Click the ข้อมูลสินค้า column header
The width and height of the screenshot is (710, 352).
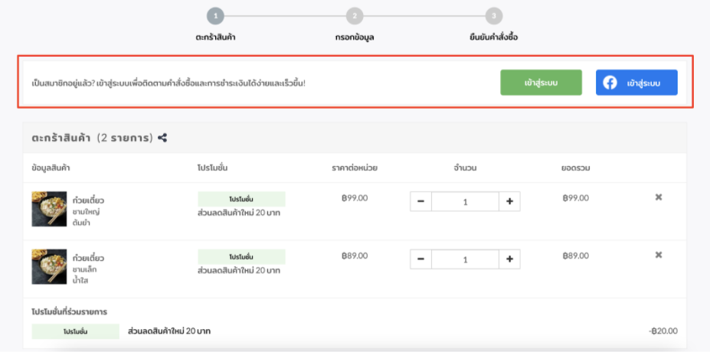click(51, 168)
